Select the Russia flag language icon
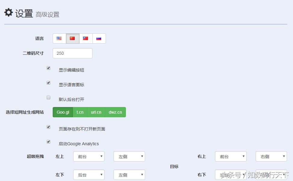Screen dimensions: 293x181 (99, 38)
